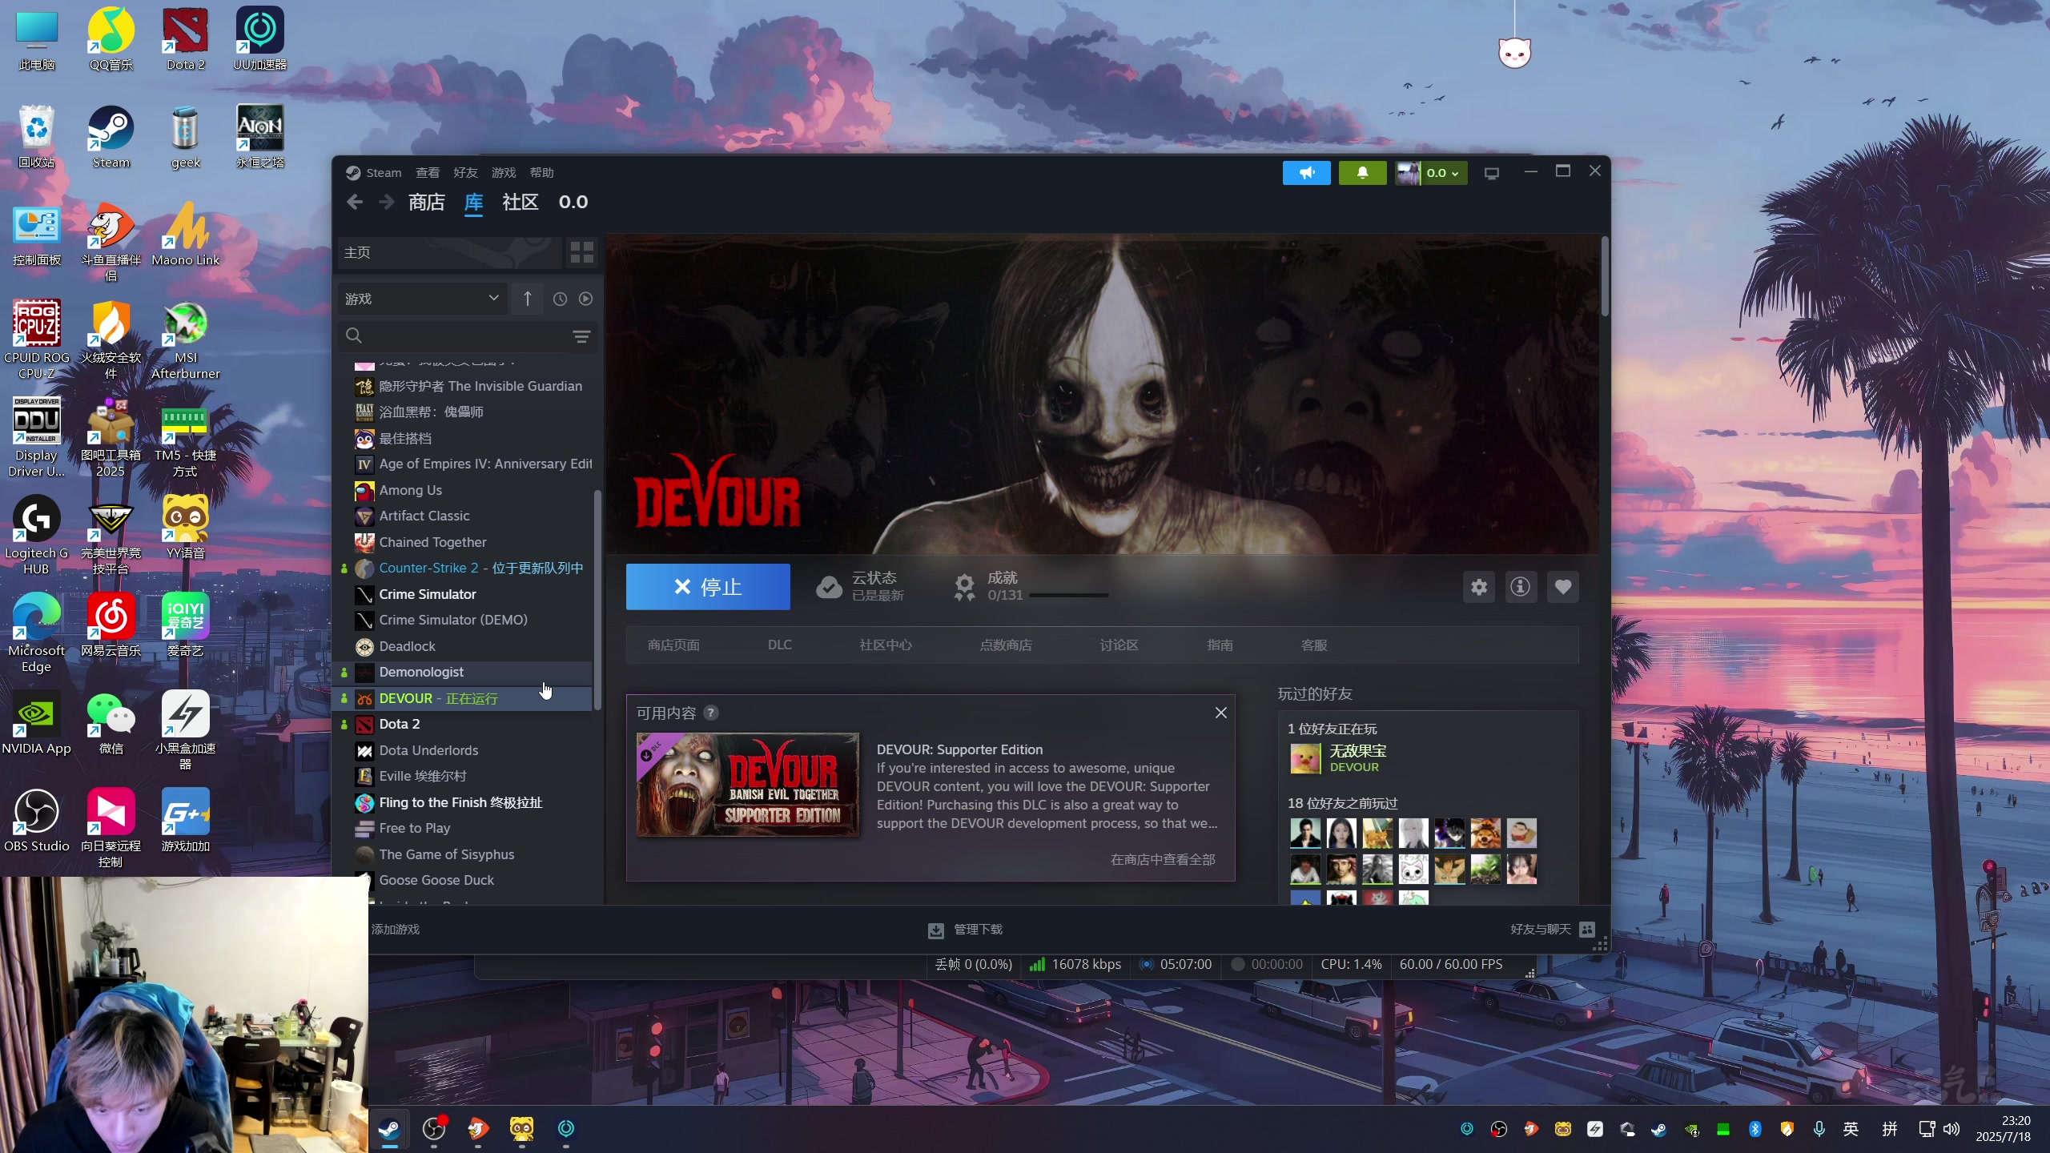Switch to the 社区 Community tab
The width and height of the screenshot is (2050, 1153).
520,203
